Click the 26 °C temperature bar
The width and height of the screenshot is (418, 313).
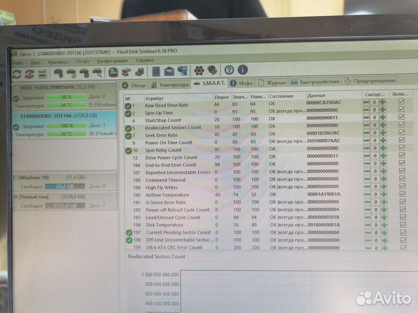[66, 134]
